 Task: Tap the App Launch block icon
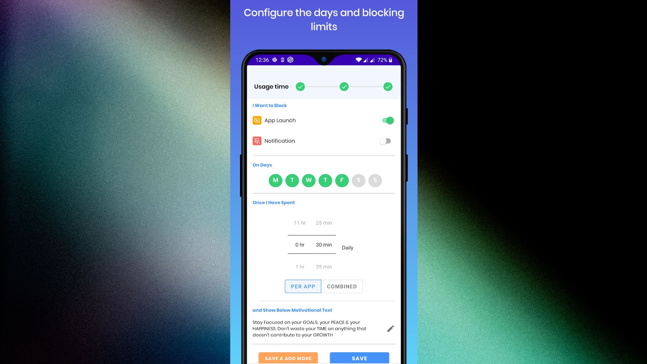point(257,120)
